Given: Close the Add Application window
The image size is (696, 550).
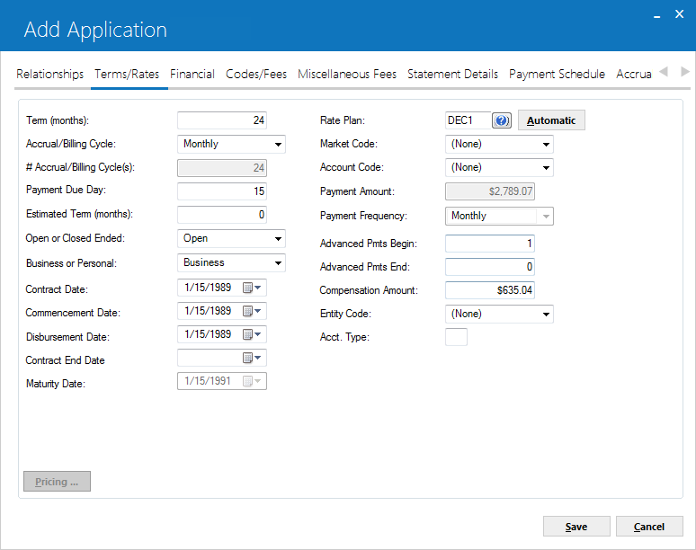Looking at the screenshot, I should point(679,14).
